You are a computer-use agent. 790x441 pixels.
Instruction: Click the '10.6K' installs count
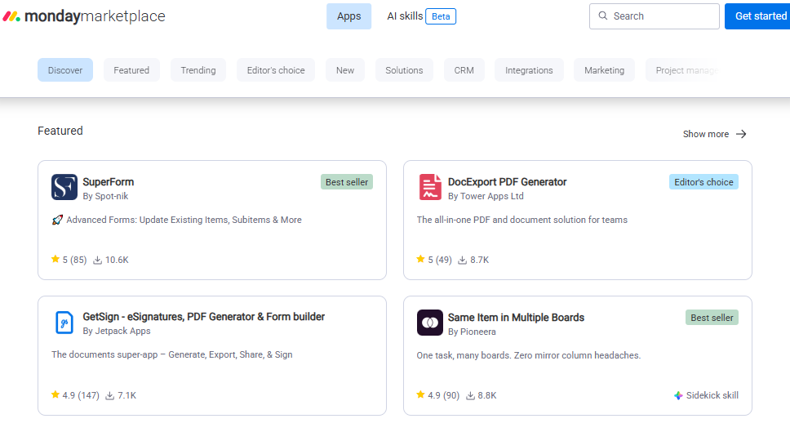(x=117, y=260)
